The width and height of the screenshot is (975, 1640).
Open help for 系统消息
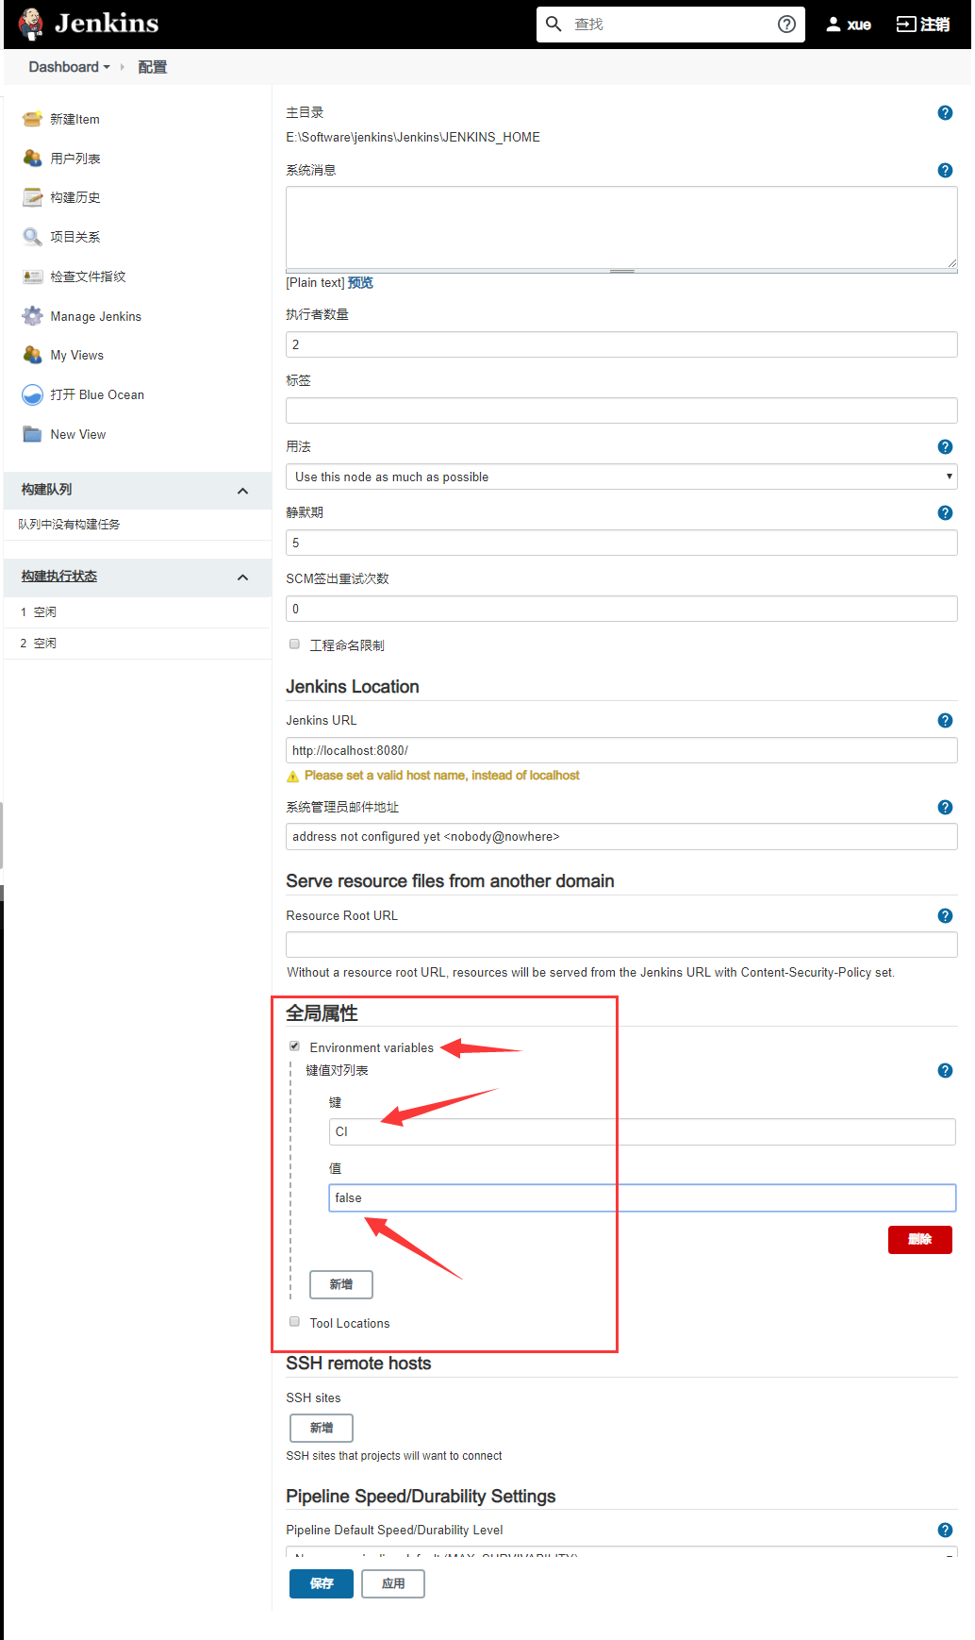tap(945, 171)
